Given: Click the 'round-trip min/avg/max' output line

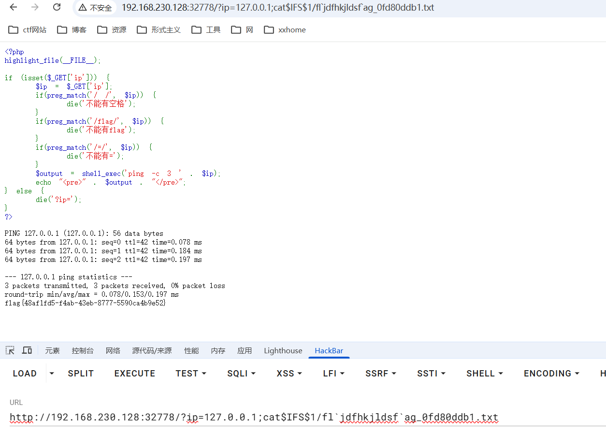Looking at the screenshot, I should [92, 294].
